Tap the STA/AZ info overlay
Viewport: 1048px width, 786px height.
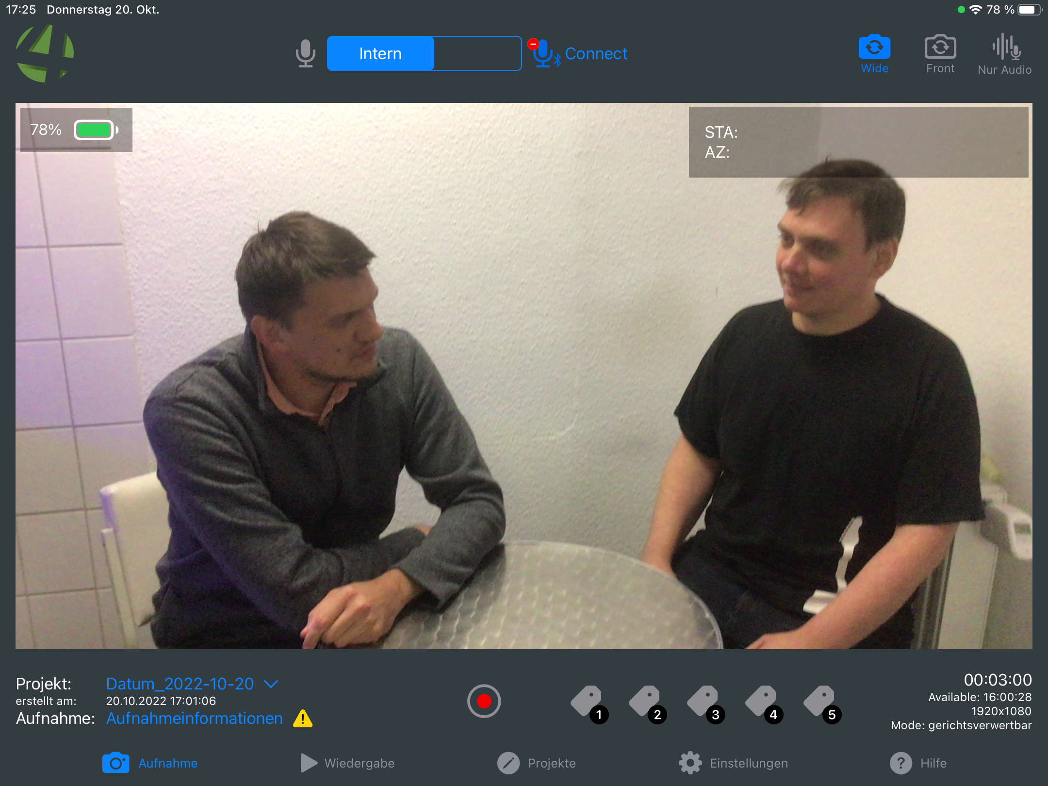click(858, 142)
